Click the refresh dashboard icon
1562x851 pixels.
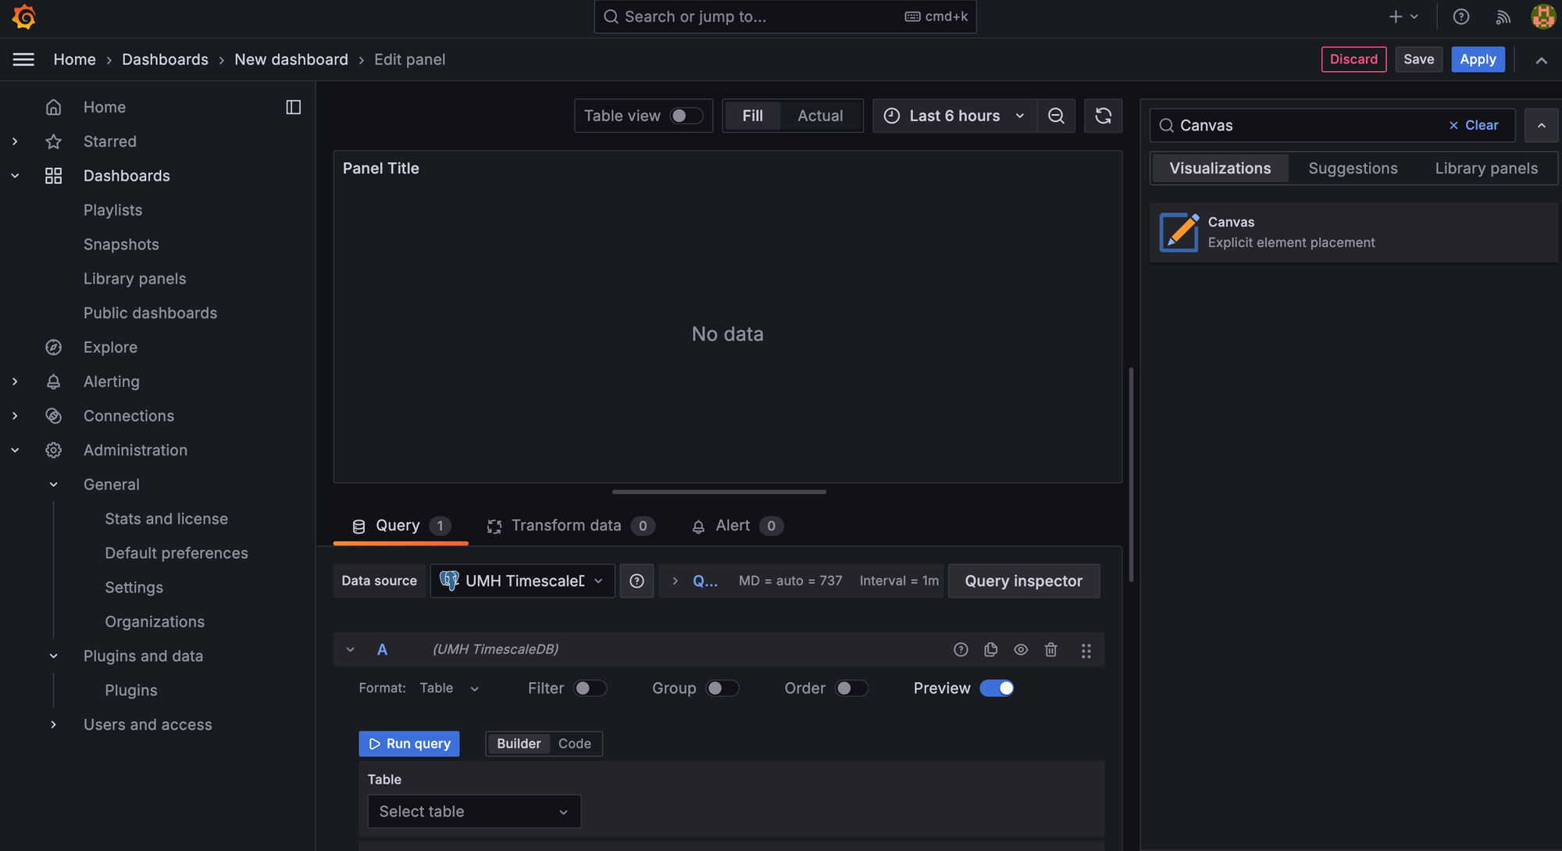point(1103,116)
